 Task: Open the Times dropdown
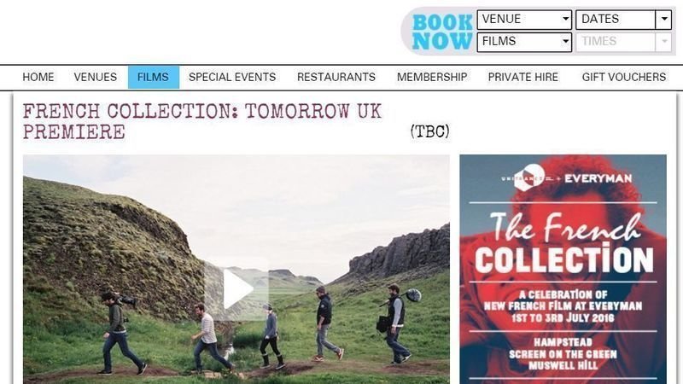click(x=623, y=42)
